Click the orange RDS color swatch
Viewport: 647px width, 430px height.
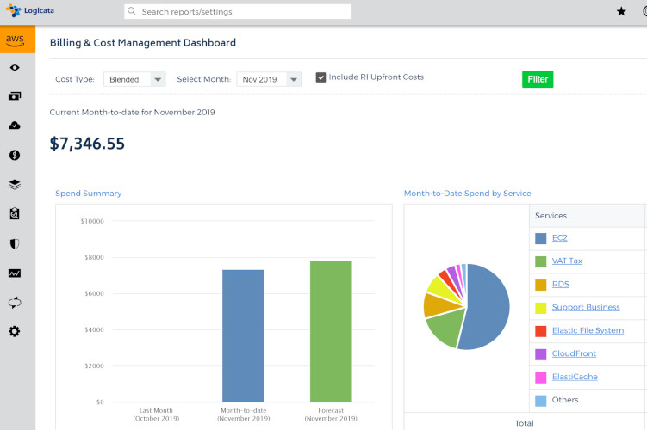point(540,285)
